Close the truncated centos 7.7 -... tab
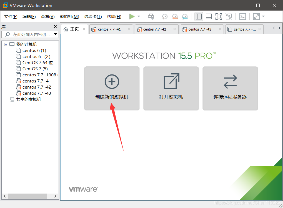This screenshot has width=283, height=208. pos(260,29)
